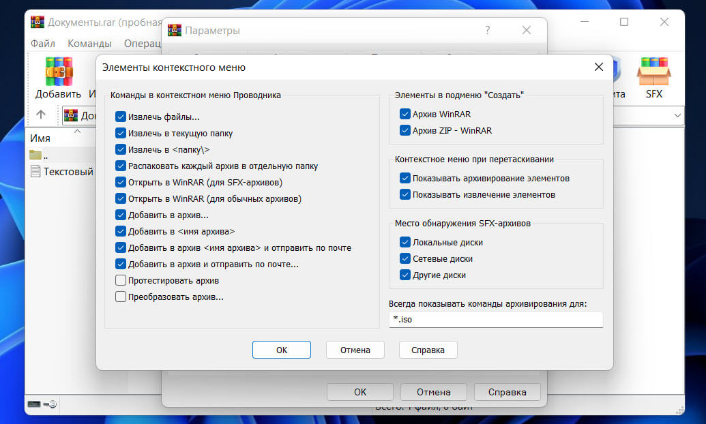Toggle Добавить в архив <имя архива> и отправить по почте
The width and height of the screenshot is (706, 424).
point(120,247)
